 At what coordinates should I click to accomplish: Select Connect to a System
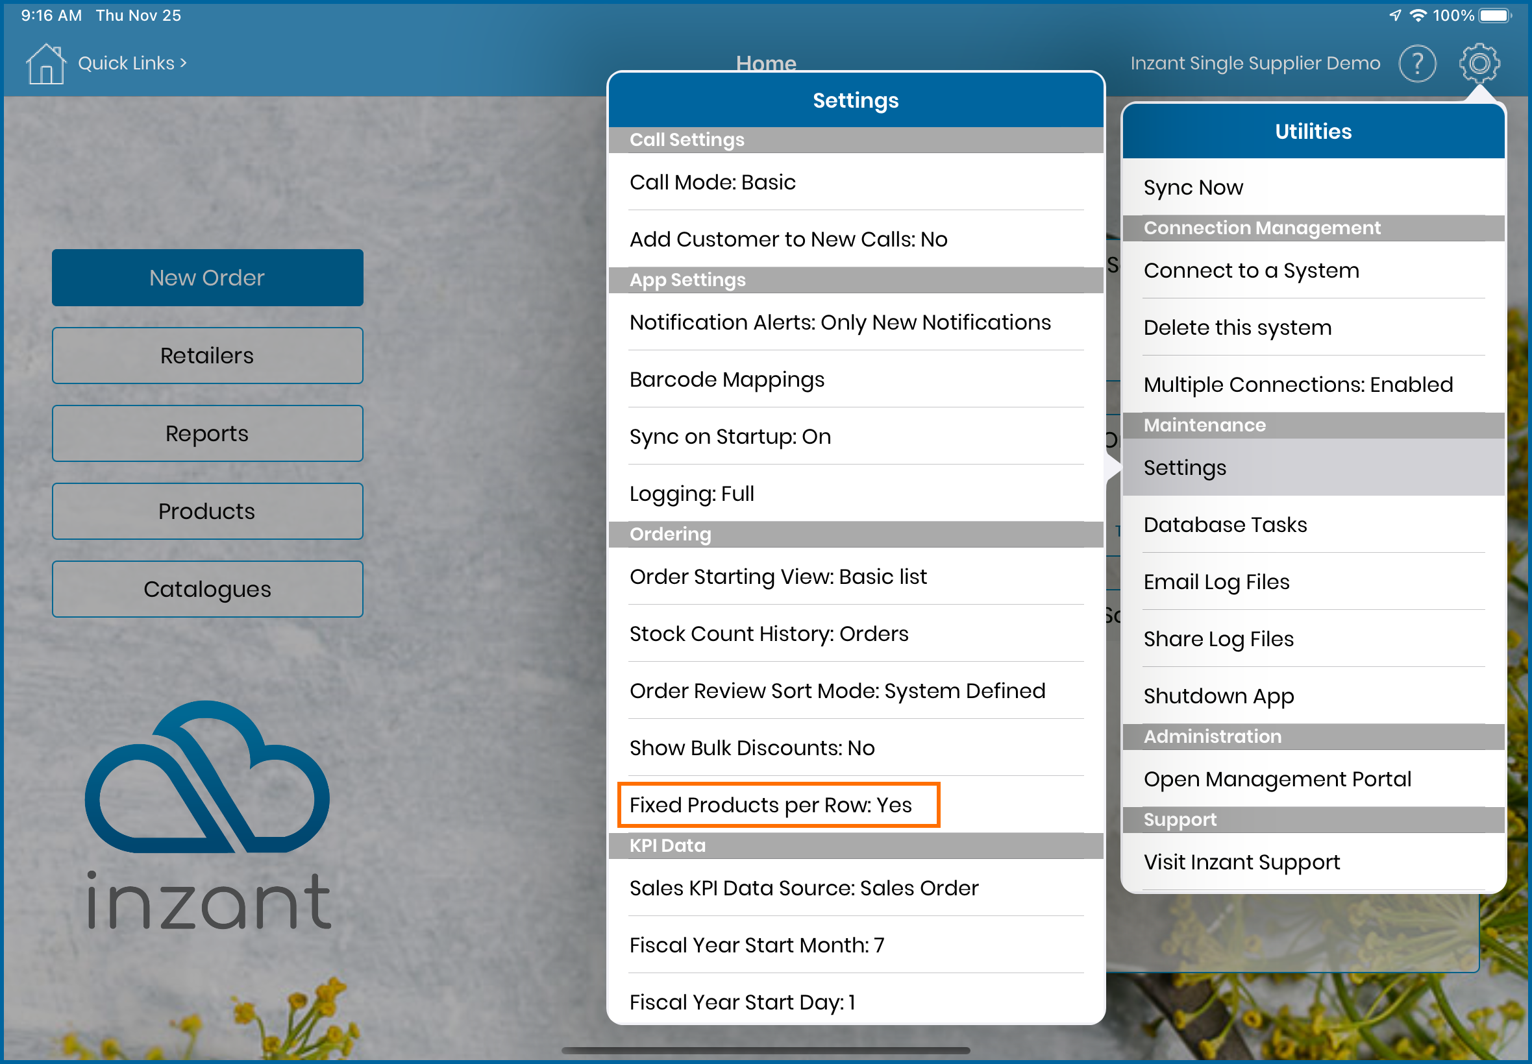pos(1313,271)
